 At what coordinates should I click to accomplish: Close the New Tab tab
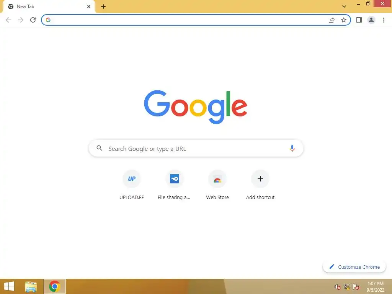(x=89, y=7)
